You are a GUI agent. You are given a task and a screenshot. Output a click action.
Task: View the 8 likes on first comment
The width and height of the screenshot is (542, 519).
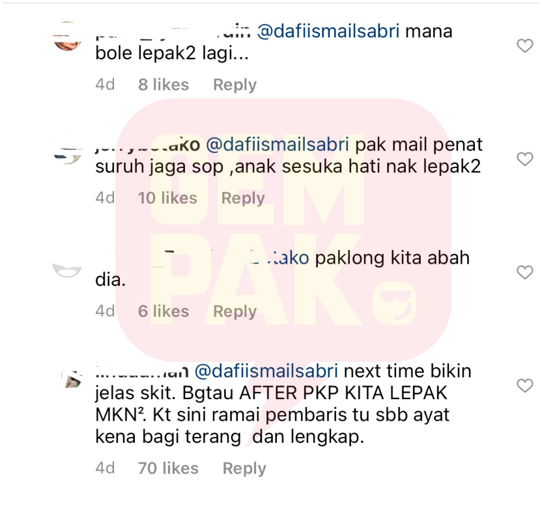tap(164, 85)
